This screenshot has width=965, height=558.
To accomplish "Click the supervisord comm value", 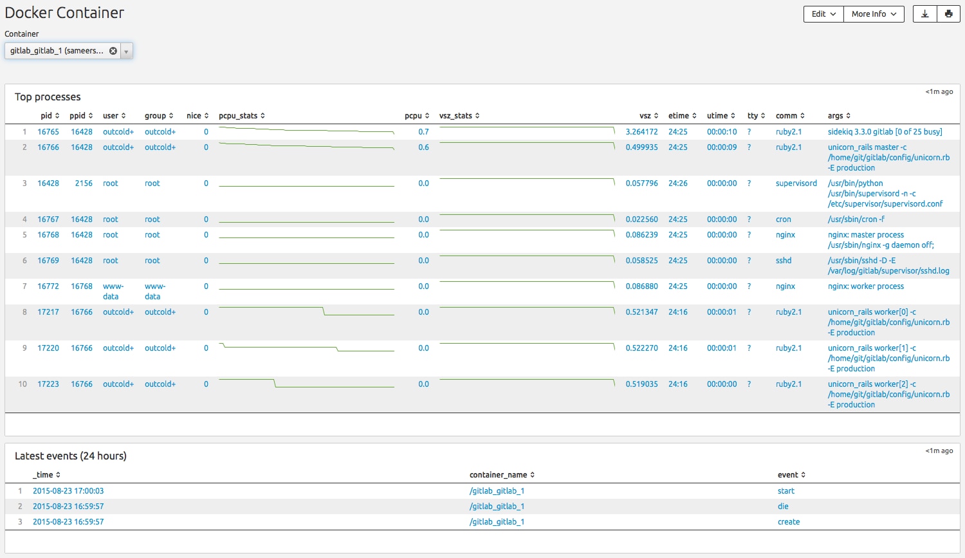I will click(796, 183).
